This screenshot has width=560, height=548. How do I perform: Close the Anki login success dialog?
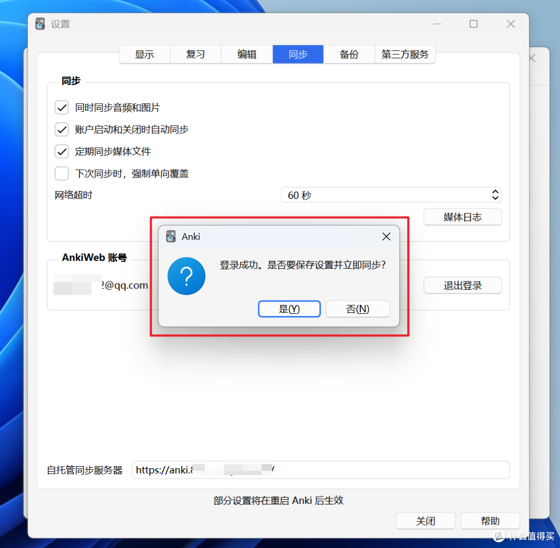tap(386, 237)
